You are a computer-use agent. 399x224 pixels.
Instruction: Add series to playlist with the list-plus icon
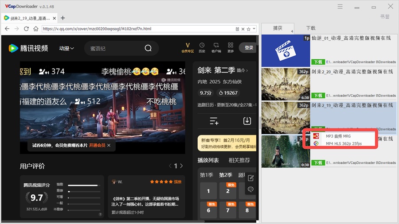(x=214, y=121)
